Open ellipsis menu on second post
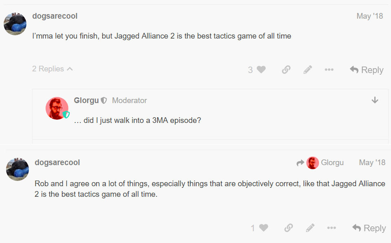Image resolution: width=391 pixels, height=243 pixels. pyautogui.click(x=332, y=228)
